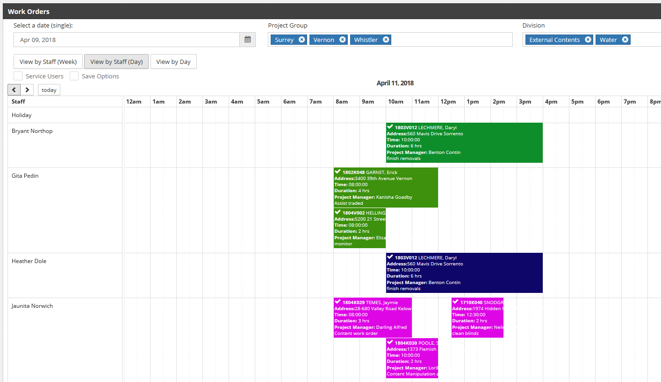Switch to View by Day
Viewport: 661px width, 382px height.
pos(173,62)
